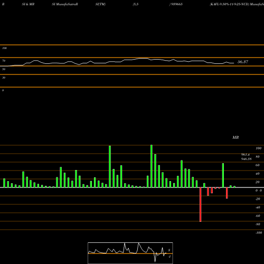Click the "SI & MR" header text

click(x=28, y=4)
